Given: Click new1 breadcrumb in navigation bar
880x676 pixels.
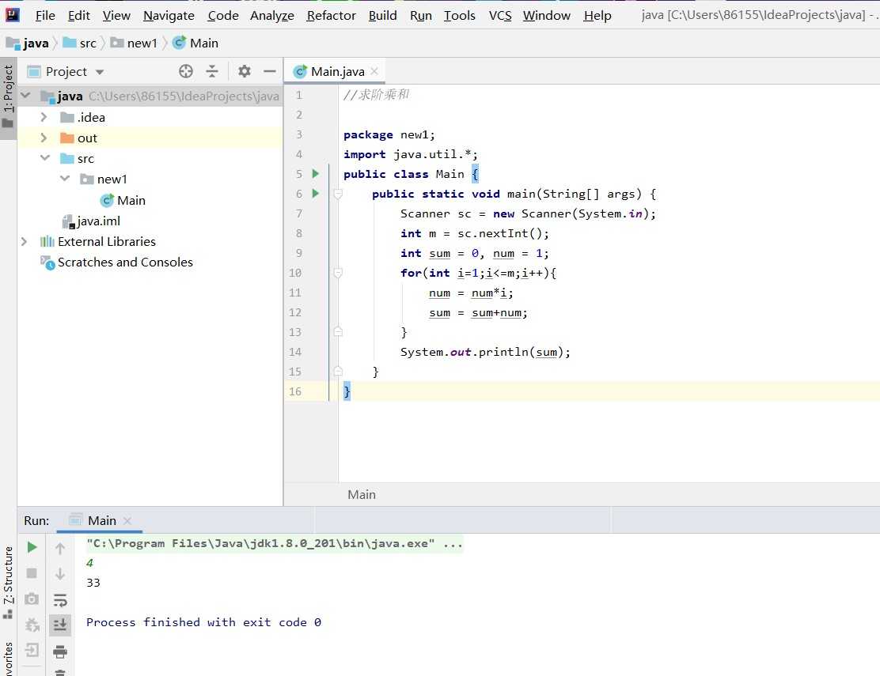Looking at the screenshot, I should [x=134, y=43].
